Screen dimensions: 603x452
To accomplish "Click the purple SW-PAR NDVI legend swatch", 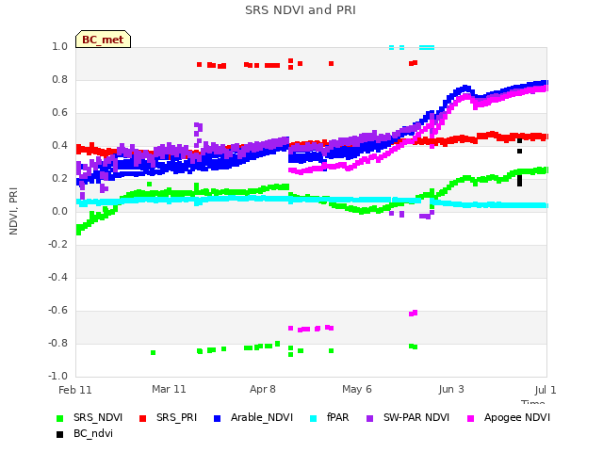I will [370, 418].
